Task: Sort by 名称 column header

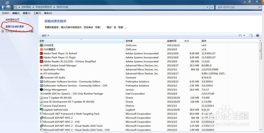Action: 81,41
